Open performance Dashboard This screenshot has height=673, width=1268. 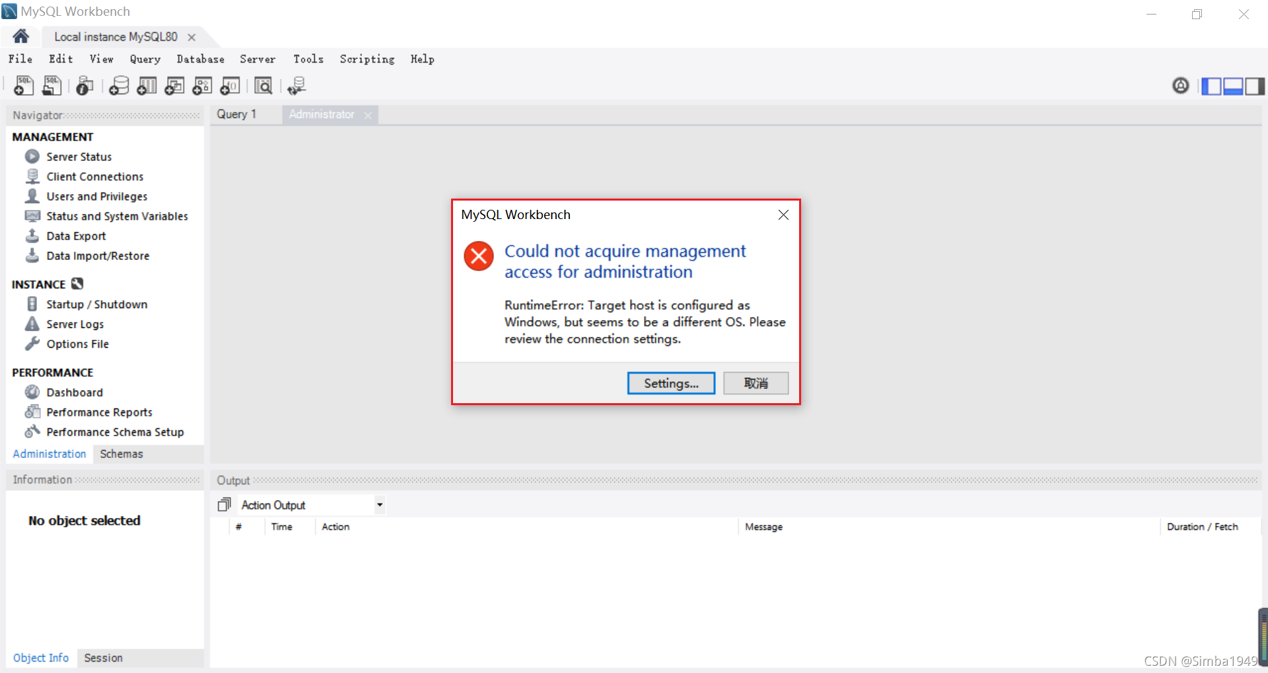(x=75, y=392)
